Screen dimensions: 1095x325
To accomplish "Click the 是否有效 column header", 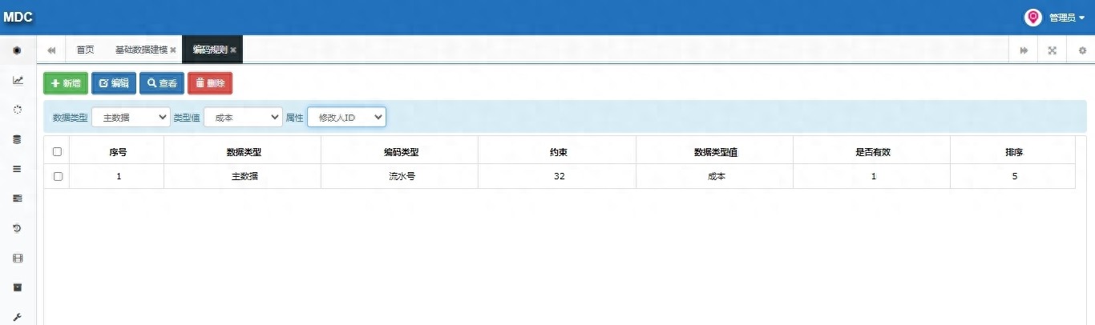I will 873,151.
